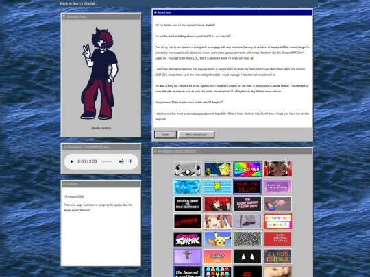Click the purple dancing cat stamp
This screenshot has width=370, height=277.
point(188,256)
